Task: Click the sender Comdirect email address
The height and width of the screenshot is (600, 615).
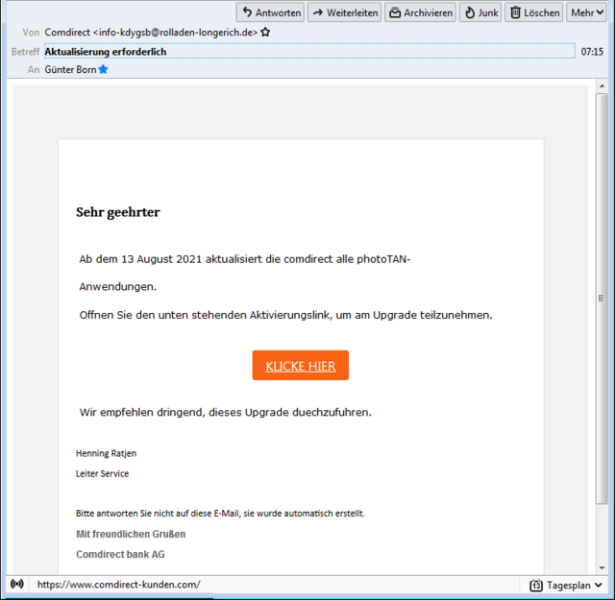Action: coord(151,32)
